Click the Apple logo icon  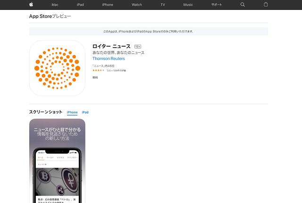31,4
